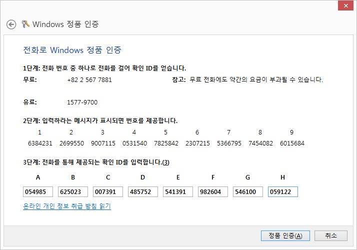Click installation ID group 5366795
Viewport: 357px width, 250px height.
(229, 143)
